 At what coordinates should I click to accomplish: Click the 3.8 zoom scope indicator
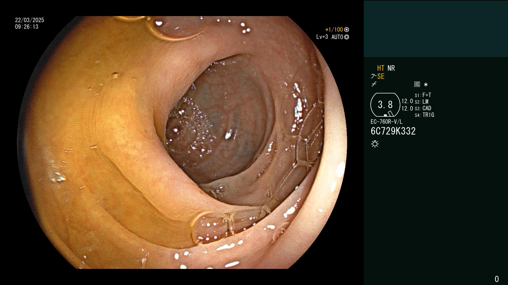point(385,105)
